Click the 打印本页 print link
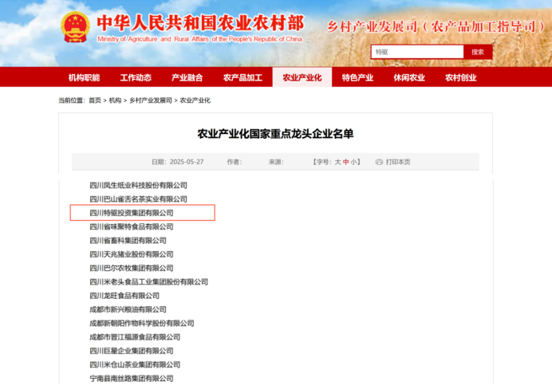The image size is (552, 389). [x=398, y=162]
